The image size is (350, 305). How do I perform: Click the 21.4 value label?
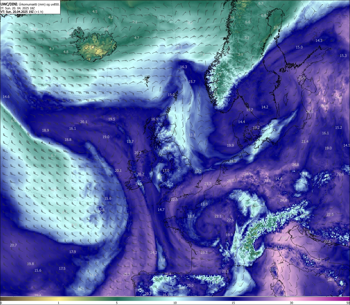(x=305, y=141)
